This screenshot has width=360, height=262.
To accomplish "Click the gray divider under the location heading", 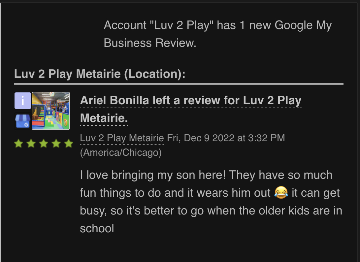I will click(179, 84).
